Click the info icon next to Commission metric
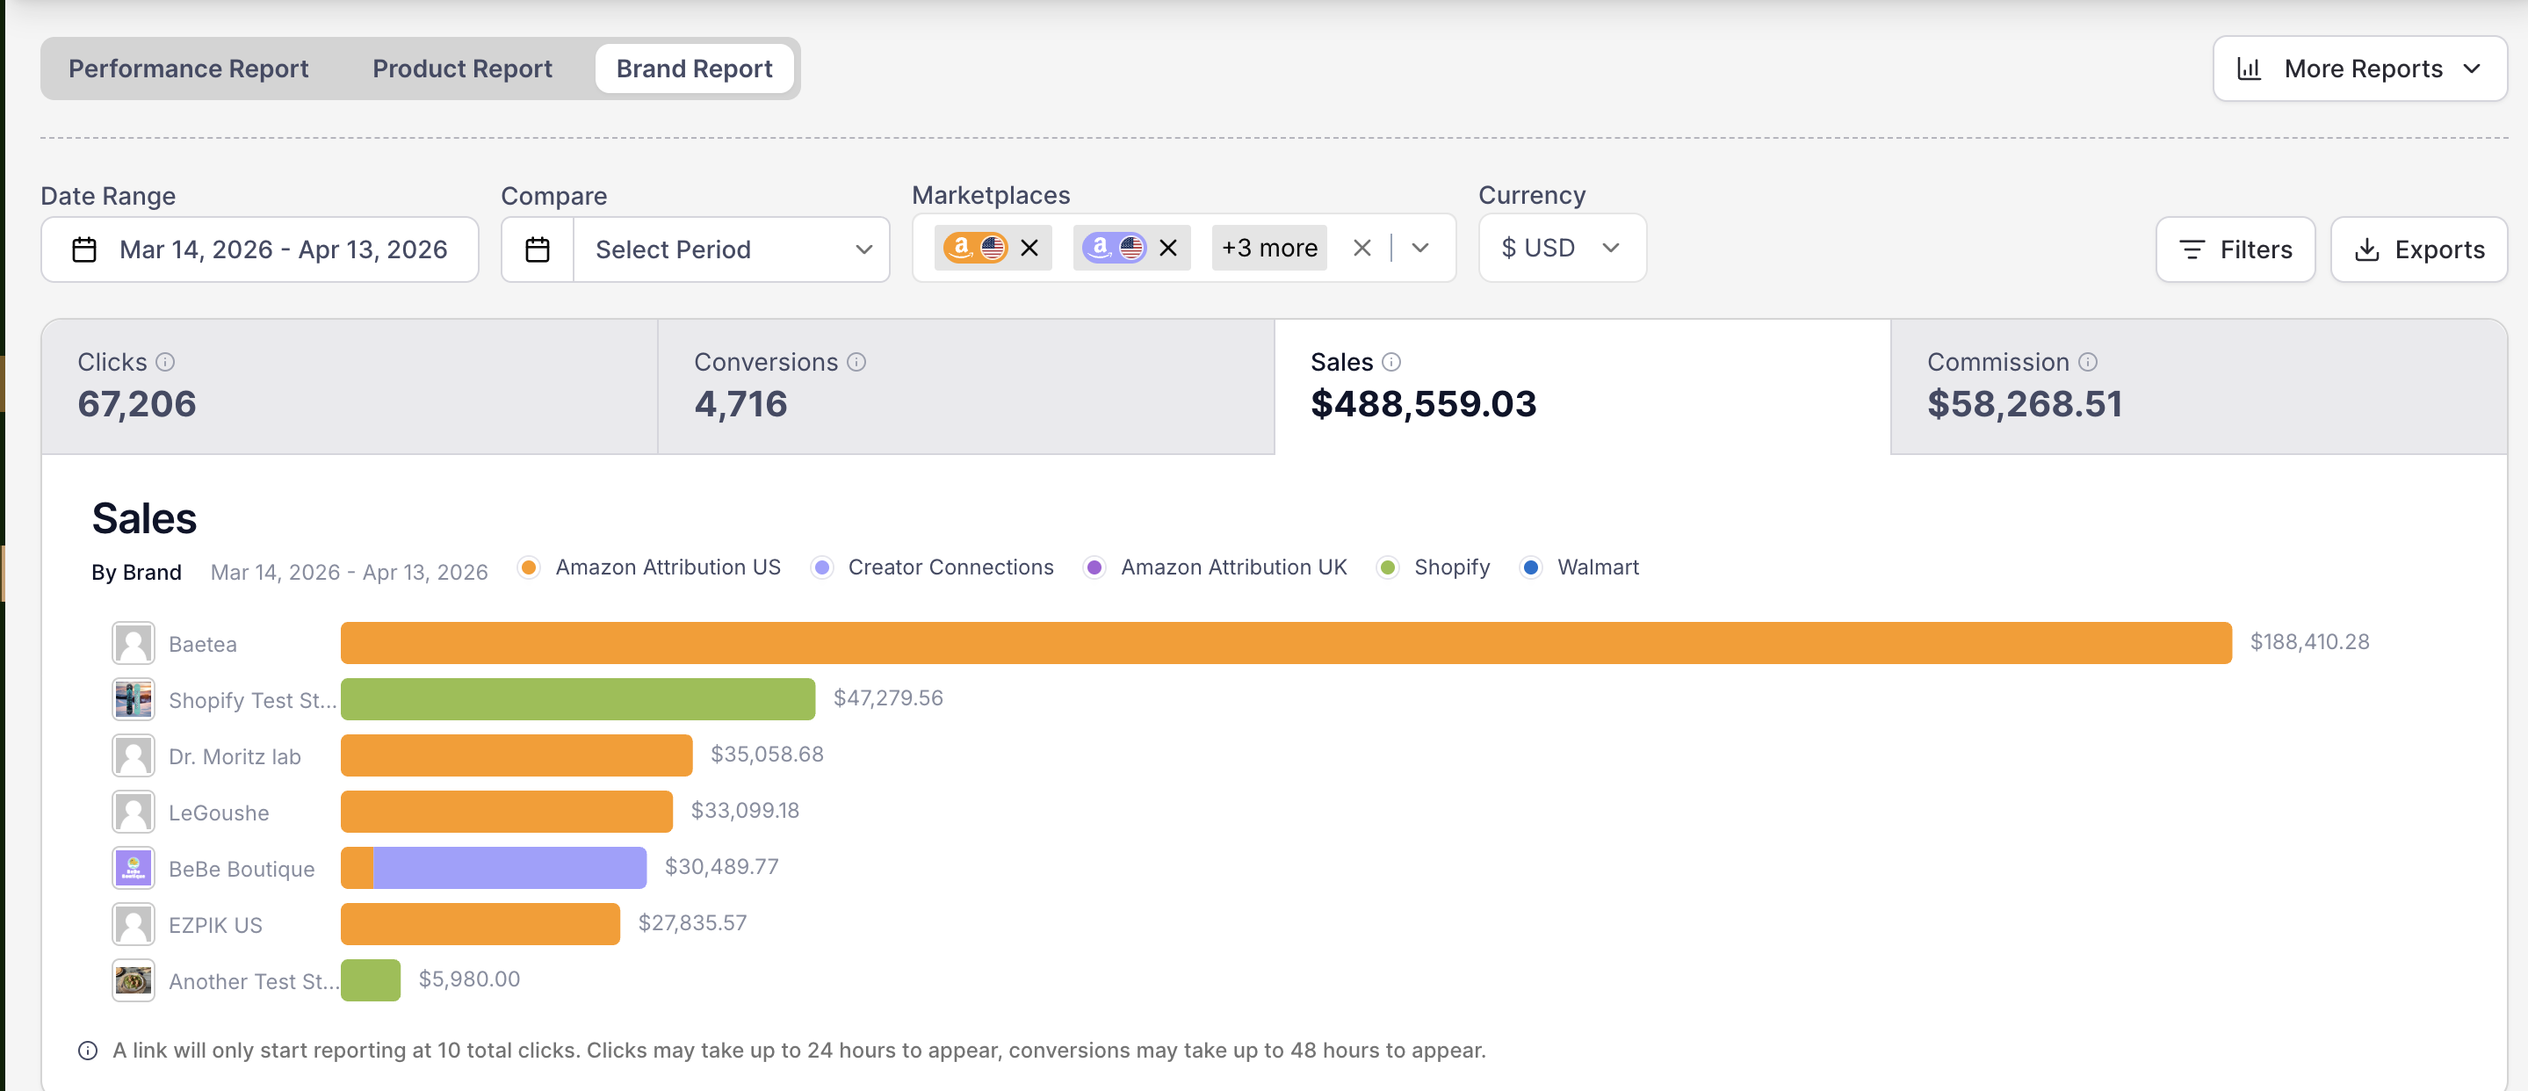The width and height of the screenshot is (2528, 1091). click(x=2086, y=362)
